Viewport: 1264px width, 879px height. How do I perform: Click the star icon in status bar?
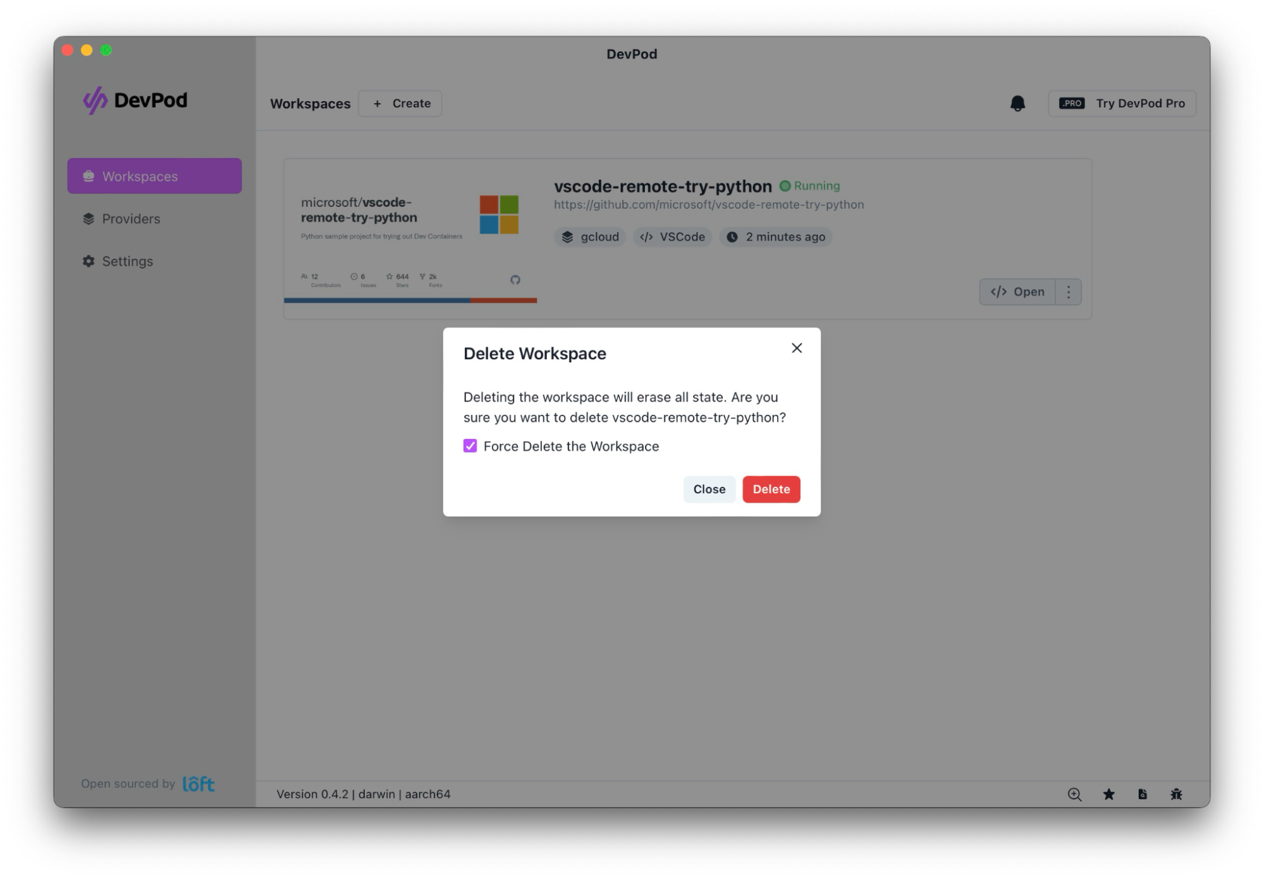1108,794
